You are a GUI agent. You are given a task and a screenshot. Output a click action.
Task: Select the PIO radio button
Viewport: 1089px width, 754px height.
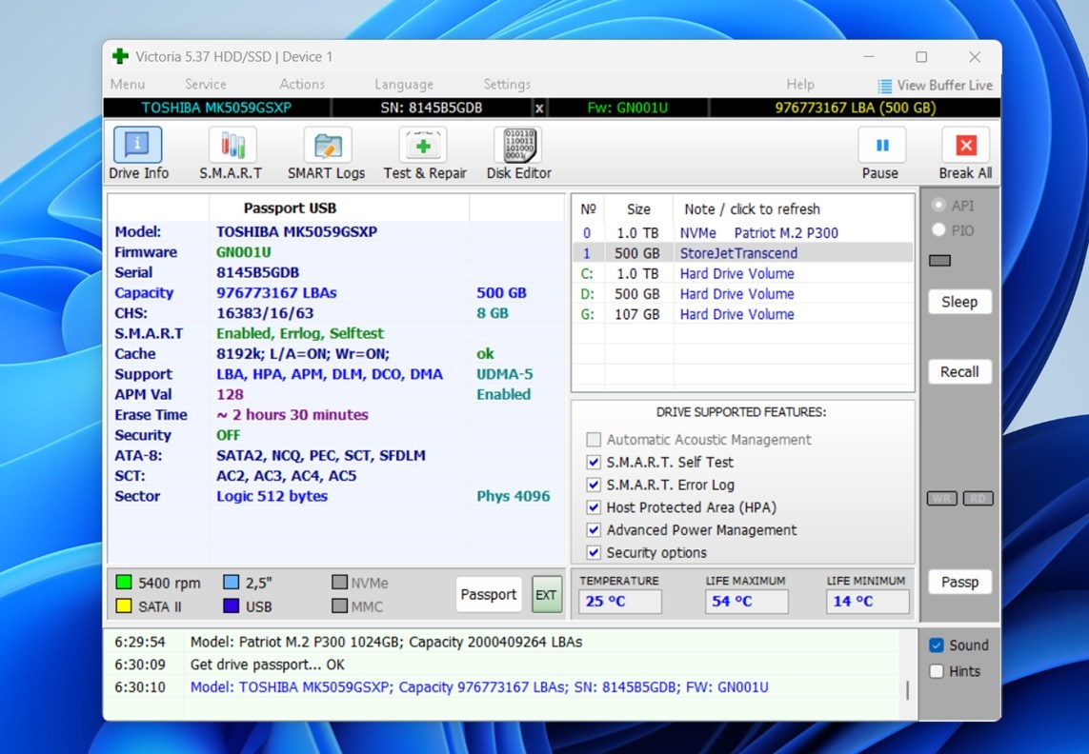(x=938, y=229)
